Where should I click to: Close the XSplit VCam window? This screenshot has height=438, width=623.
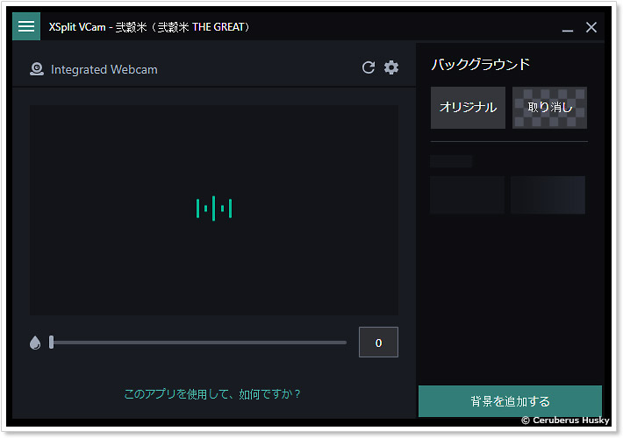click(591, 27)
